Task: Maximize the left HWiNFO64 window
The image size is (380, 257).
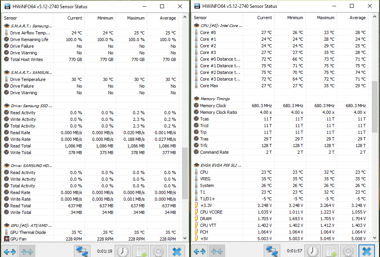Action: tap(162, 7)
